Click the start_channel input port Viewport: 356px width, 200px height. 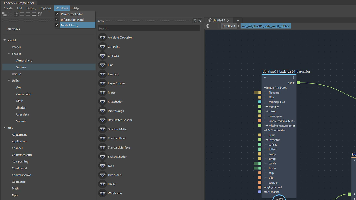click(260, 192)
